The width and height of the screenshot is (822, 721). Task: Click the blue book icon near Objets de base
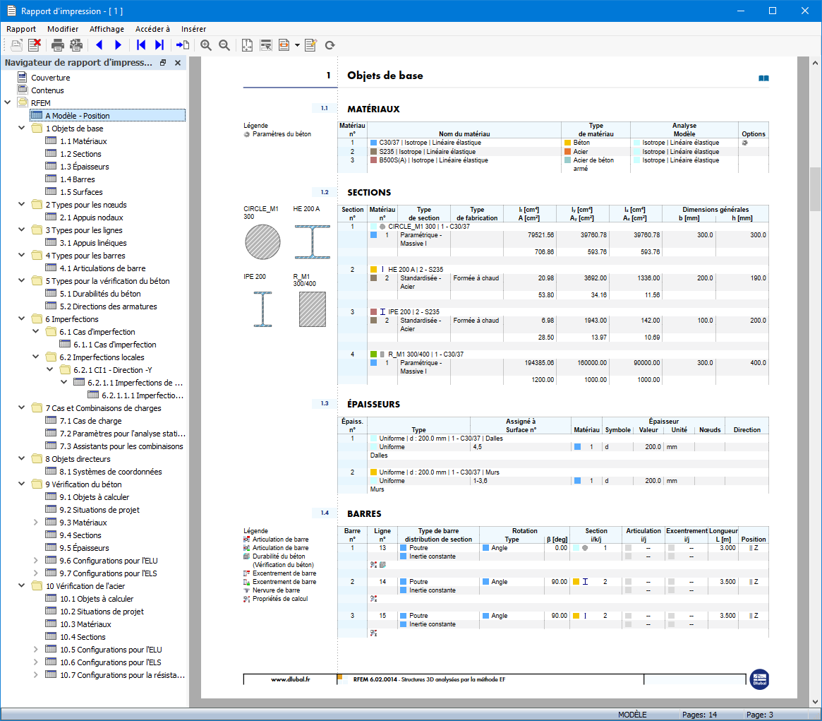pos(763,78)
